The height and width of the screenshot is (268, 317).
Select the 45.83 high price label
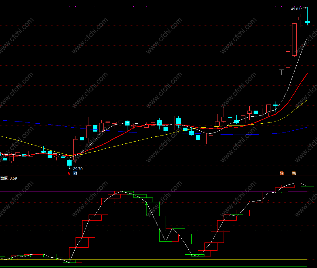(295, 9)
